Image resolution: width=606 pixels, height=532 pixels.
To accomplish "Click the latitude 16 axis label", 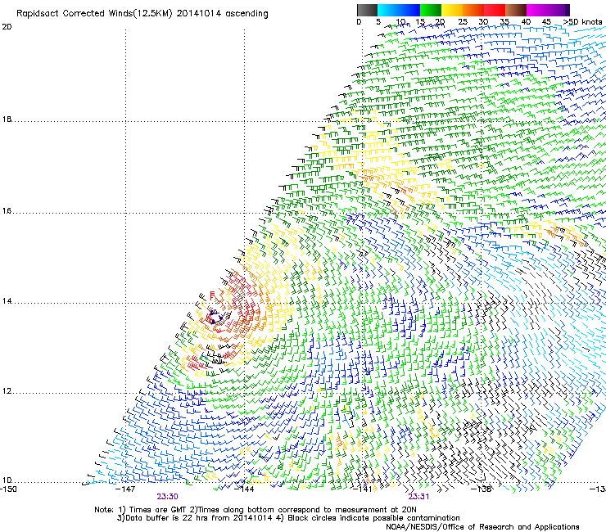I will click(x=7, y=211).
